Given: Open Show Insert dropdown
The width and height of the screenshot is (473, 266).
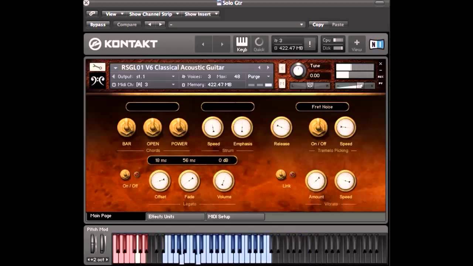Looking at the screenshot, I should point(201,14).
